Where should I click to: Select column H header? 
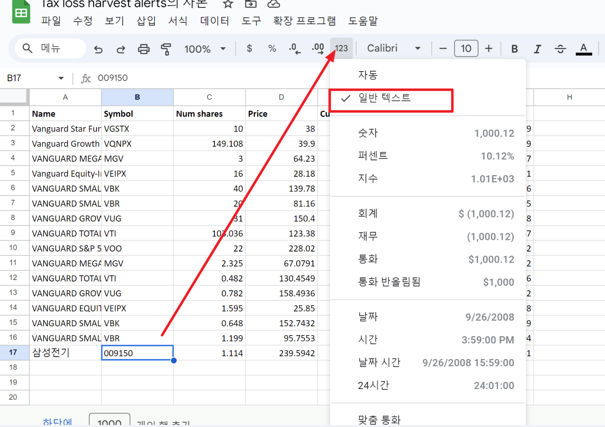569,97
